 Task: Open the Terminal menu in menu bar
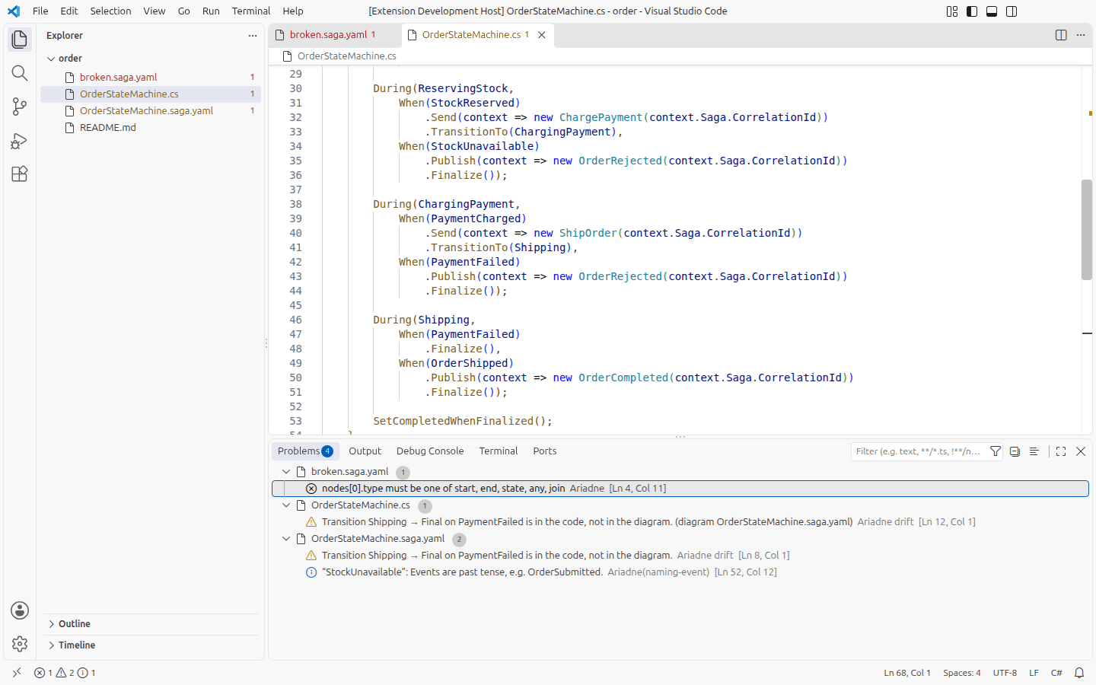(x=251, y=11)
